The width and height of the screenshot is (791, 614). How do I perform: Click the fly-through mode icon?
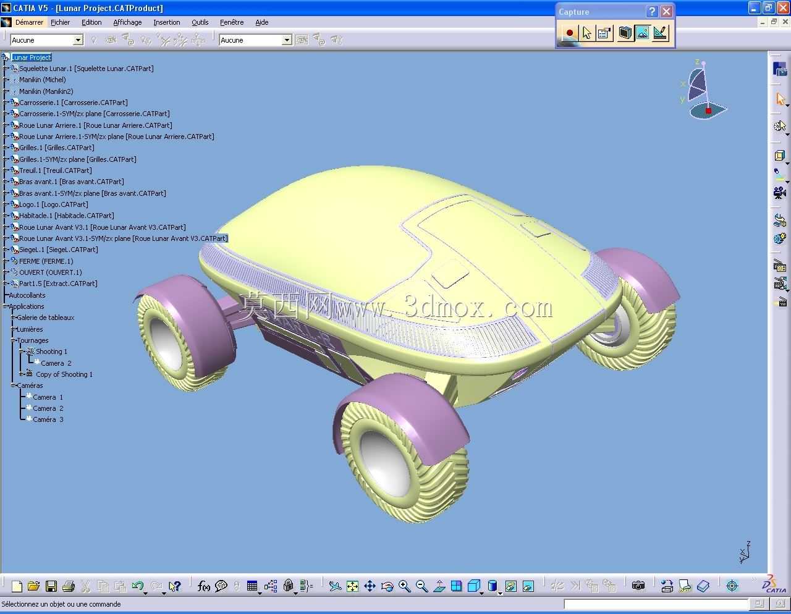(335, 586)
